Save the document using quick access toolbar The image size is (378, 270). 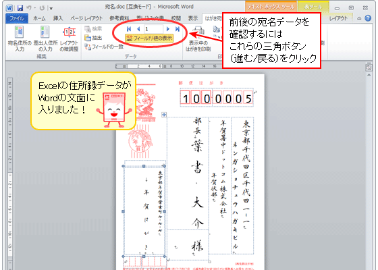tap(20, 8)
